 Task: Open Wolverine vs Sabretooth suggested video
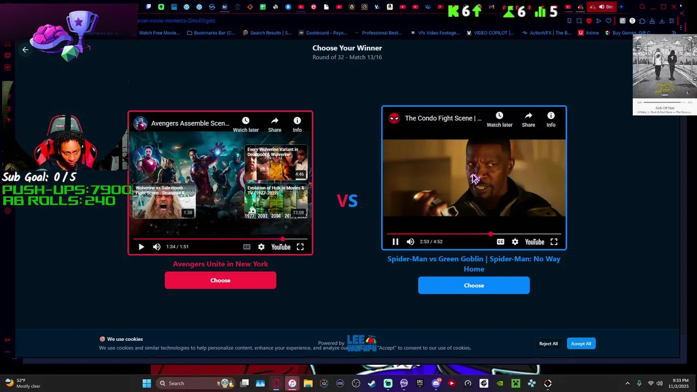pyautogui.click(x=164, y=200)
